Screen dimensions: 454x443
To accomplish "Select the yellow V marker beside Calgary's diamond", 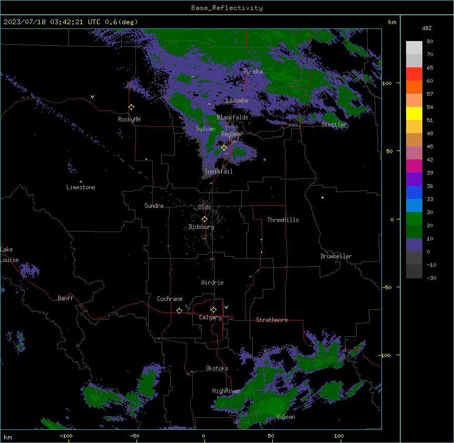I will 226,307.
